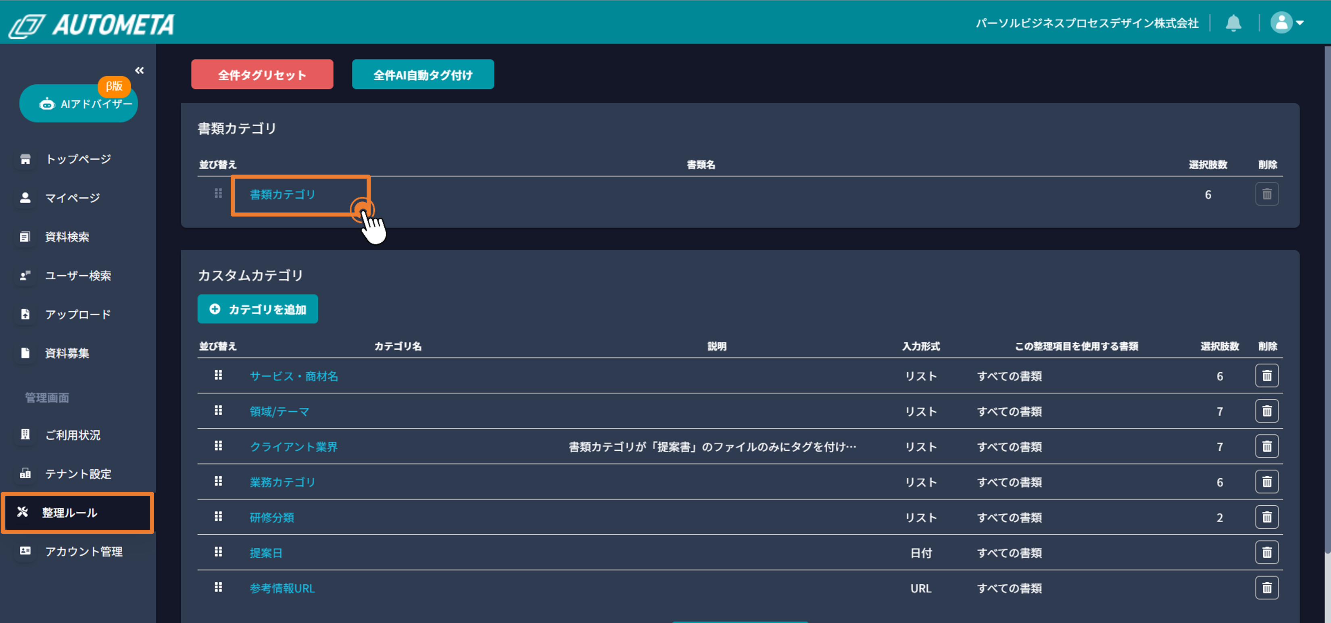The height and width of the screenshot is (623, 1331).
Task: Click the 全件AI自動タグ付け button
Action: [423, 74]
